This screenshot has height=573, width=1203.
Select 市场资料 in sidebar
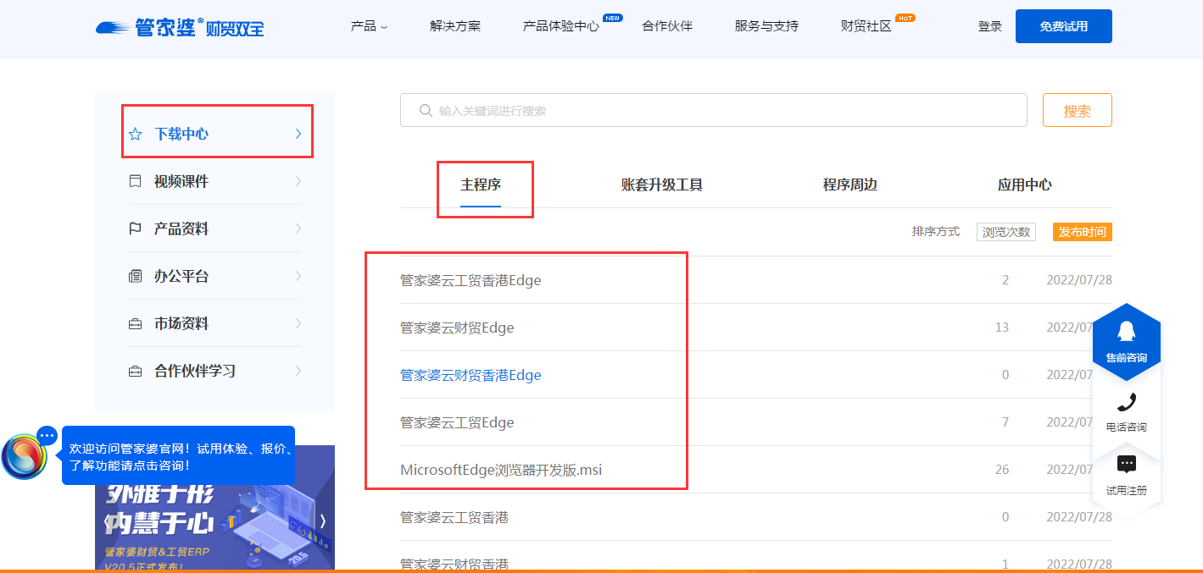click(x=181, y=323)
